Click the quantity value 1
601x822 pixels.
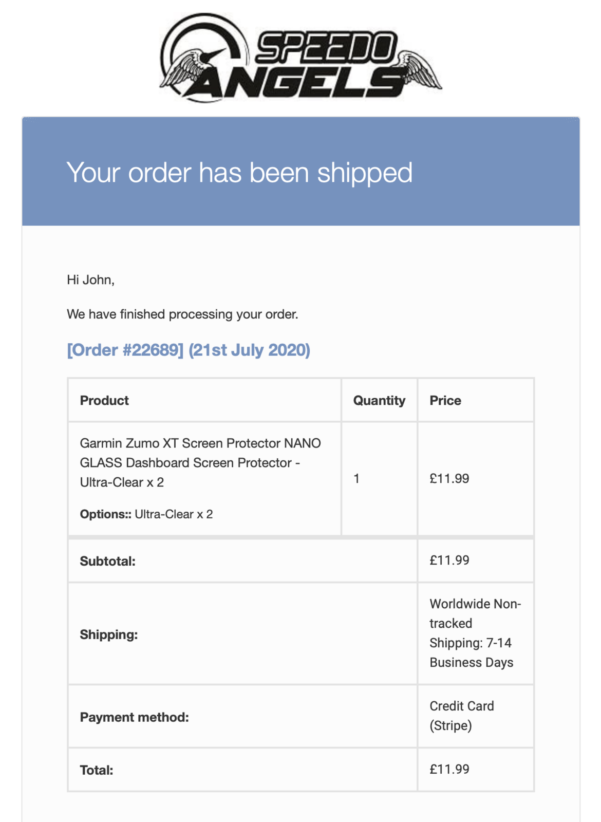[356, 479]
